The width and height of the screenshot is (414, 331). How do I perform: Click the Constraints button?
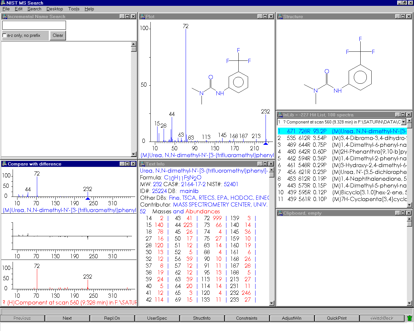point(247,318)
